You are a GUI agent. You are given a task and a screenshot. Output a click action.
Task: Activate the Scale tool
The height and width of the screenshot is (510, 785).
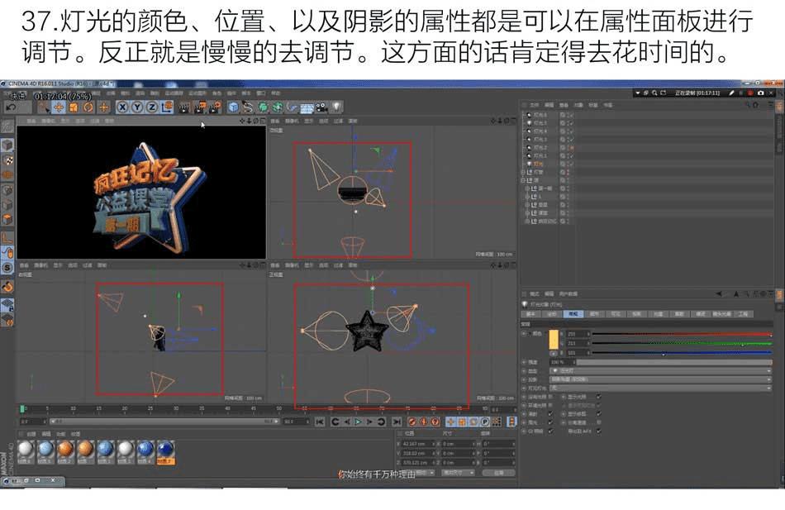point(74,107)
